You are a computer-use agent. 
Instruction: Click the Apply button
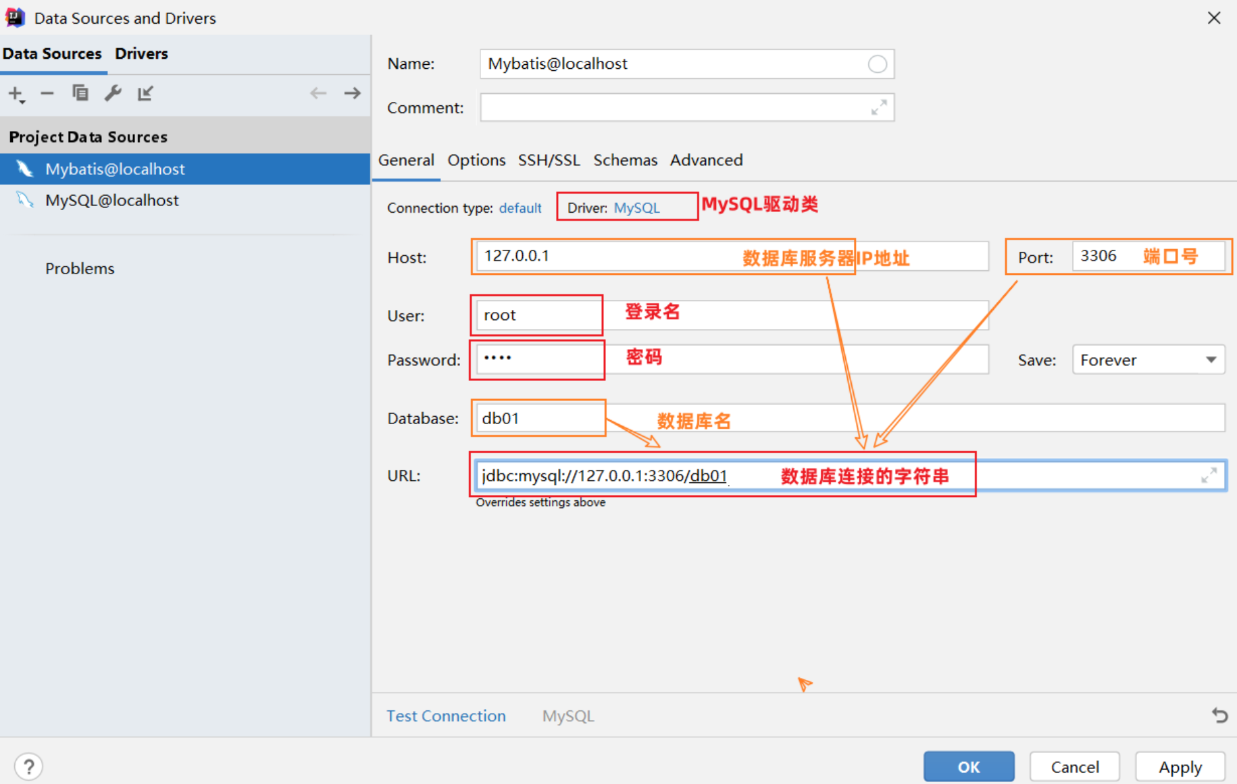click(1180, 767)
